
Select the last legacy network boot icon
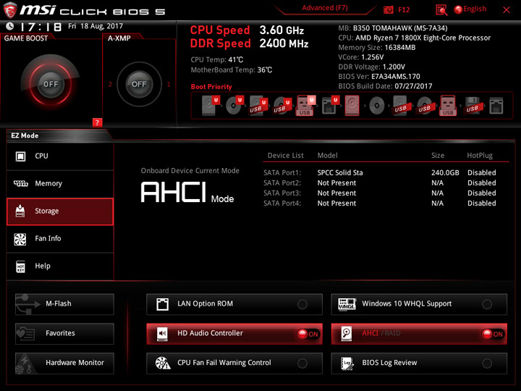pos(496,106)
